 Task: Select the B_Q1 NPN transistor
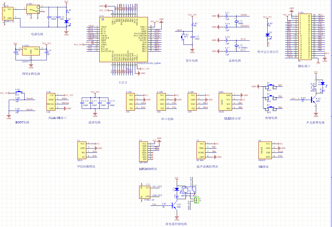pyautogui.click(x=313, y=100)
